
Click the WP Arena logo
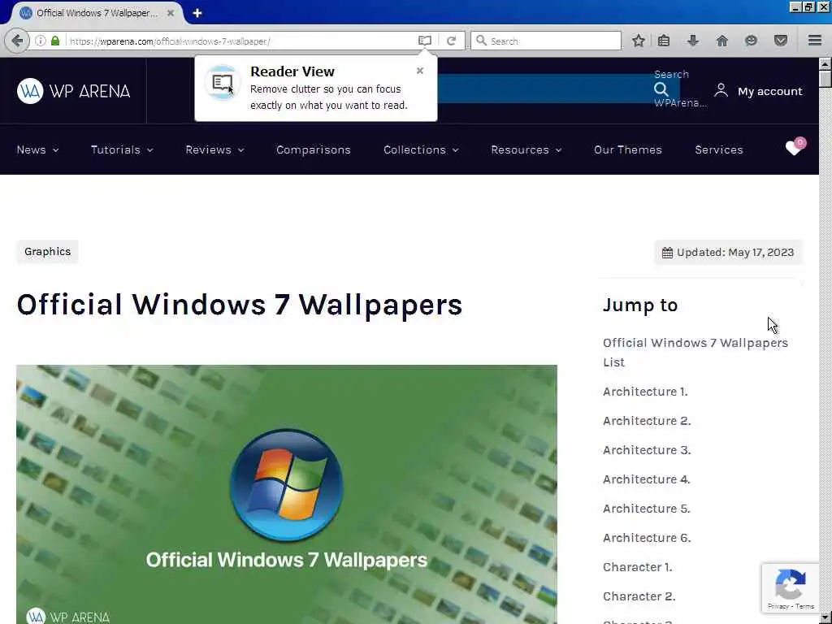pos(73,91)
